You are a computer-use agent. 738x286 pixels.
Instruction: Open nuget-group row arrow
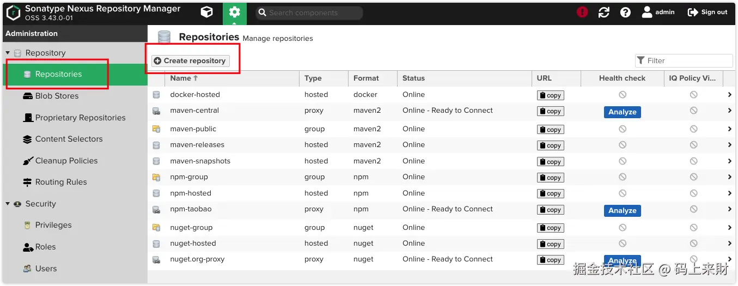click(x=729, y=228)
